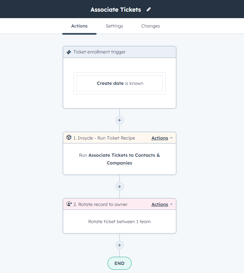The width and height of the screenshot is (244, 273).
Task: Click the plus icon above the END marker
Action: point(119,245)
